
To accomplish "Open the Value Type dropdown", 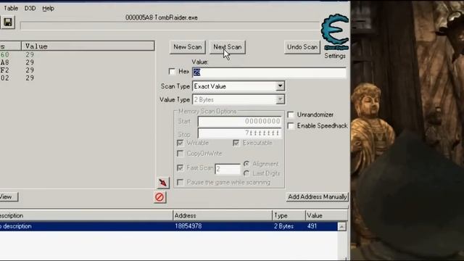I will point(239,100).
